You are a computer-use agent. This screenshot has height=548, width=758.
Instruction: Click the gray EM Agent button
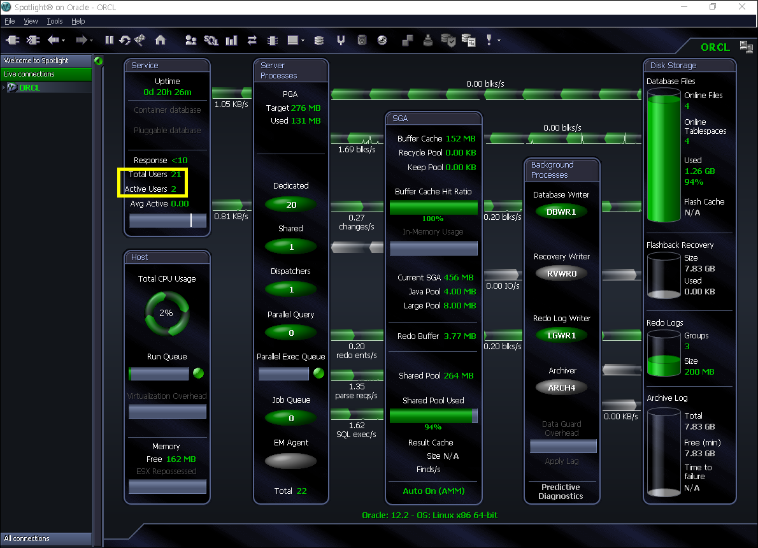pyautogui.click(x=291, y=461)
